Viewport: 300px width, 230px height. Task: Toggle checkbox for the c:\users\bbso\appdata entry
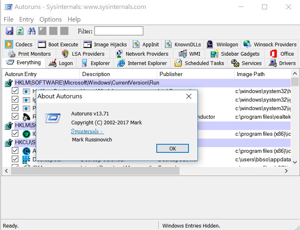coord(15,159)
